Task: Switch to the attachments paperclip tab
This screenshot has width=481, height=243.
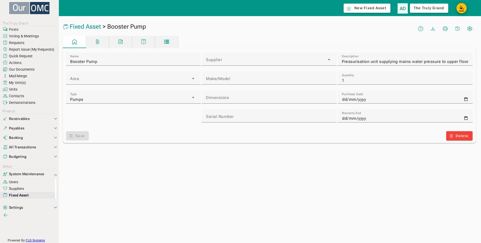Action: [x=97, y=42]
